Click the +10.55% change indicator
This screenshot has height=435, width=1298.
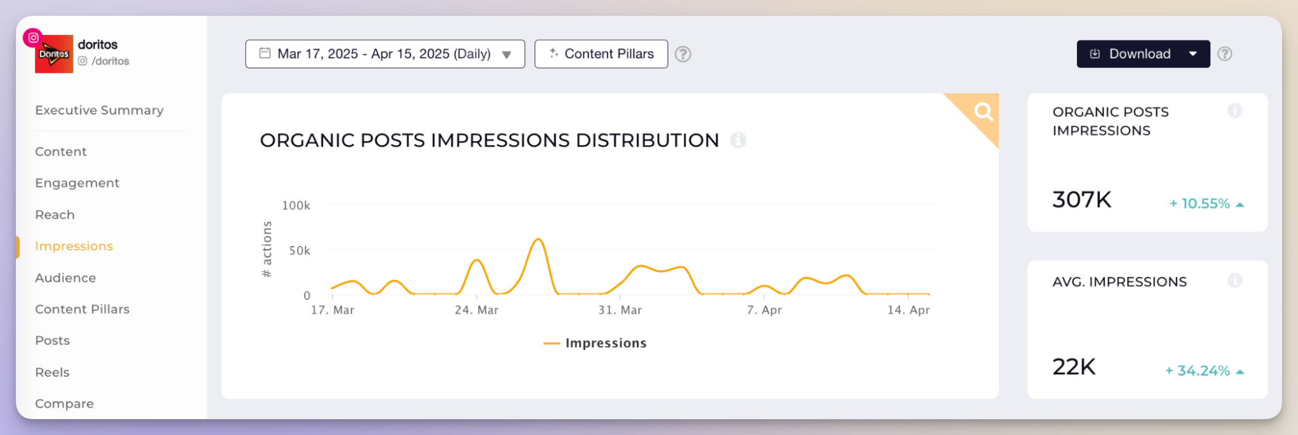pyautogui.click(x=1206, y=204)
